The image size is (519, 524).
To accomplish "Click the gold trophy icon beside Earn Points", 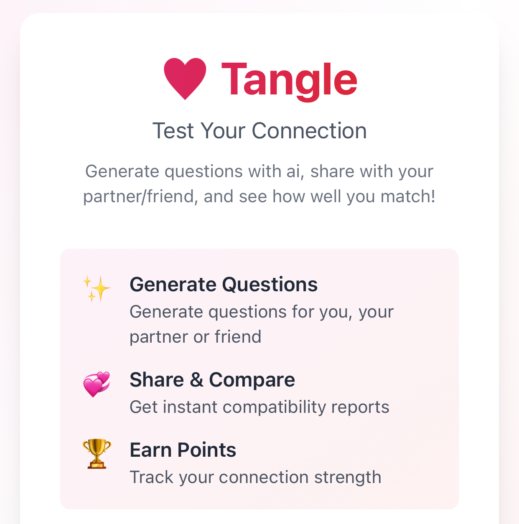I will pos(97,454).
